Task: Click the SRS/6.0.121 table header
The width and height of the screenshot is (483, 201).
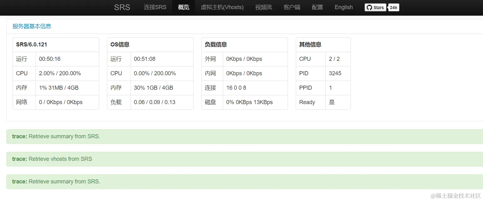Action: click(x=56, y=45)
